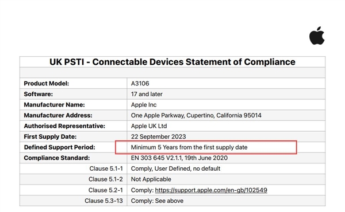Viewport: 345px width, 212px height.
Task: Click the Apple logo icon
Action: point(317,36)
